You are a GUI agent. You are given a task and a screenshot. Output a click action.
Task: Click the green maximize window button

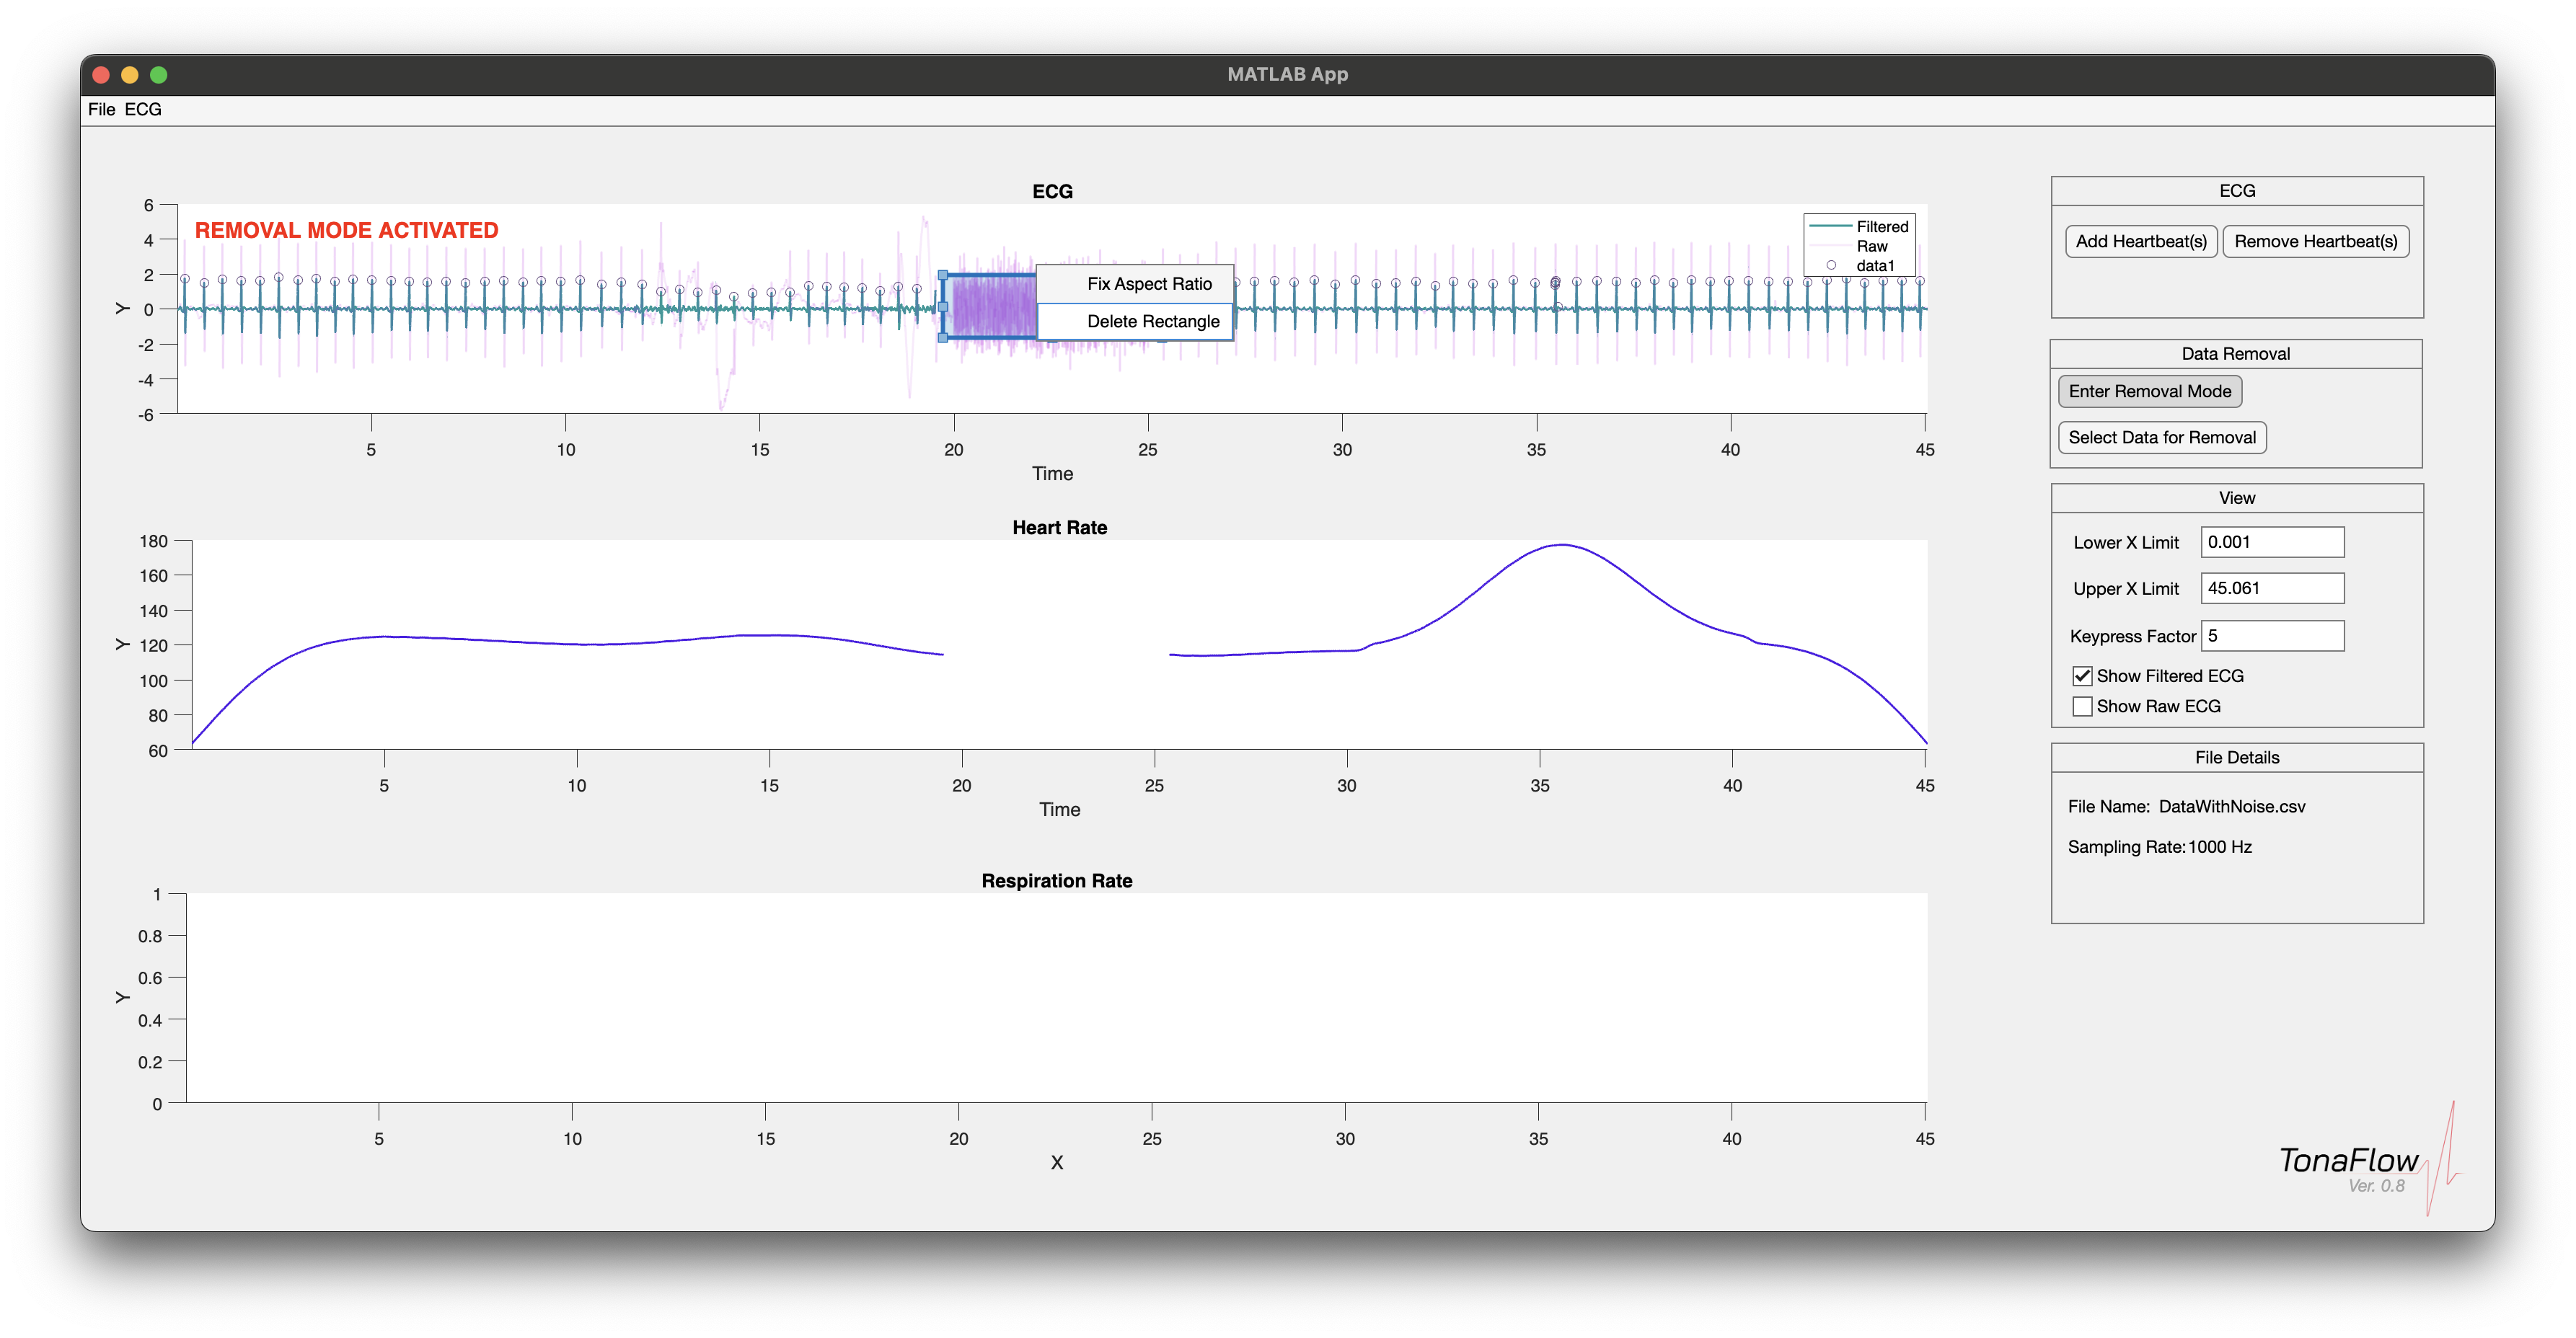pyautogui.click(x=158, y=75)
